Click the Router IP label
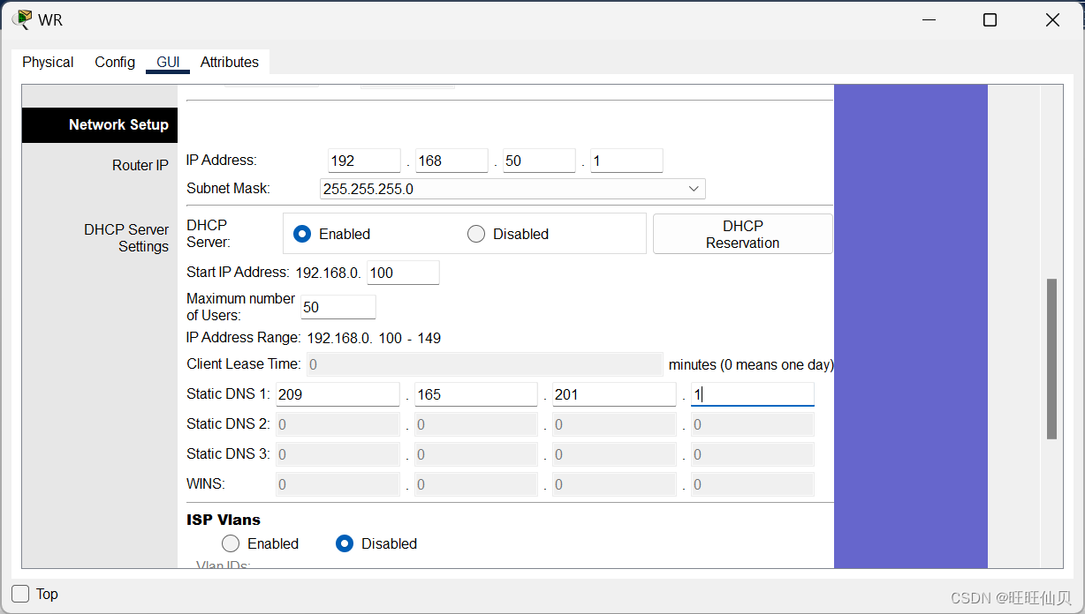The width and height of the screenshot is (1085, 614). (x=140, y=165)
